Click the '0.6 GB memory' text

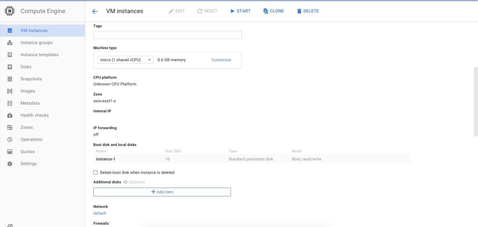(172, 60)
